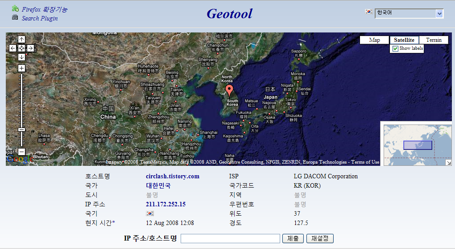
Task: Switch to the Map view tab
Action: 374,40
